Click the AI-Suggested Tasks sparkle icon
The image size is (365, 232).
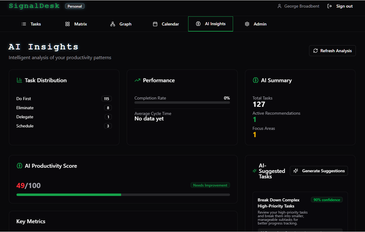point(255,171)
